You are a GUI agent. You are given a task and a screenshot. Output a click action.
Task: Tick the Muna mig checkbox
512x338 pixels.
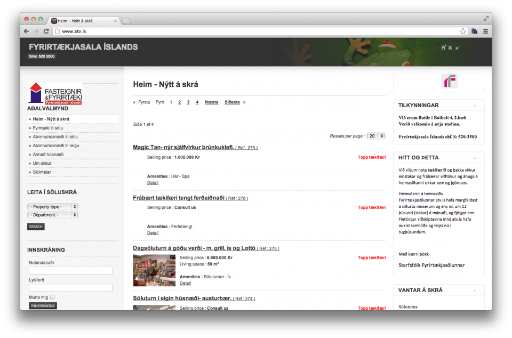point(52,297)
